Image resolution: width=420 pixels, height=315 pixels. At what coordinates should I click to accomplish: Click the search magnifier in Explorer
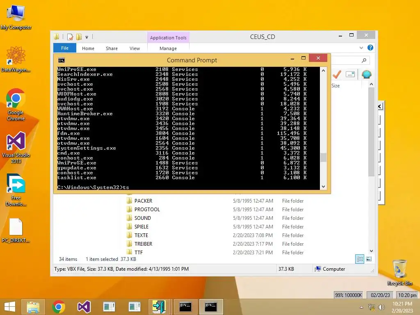(364, 60)
